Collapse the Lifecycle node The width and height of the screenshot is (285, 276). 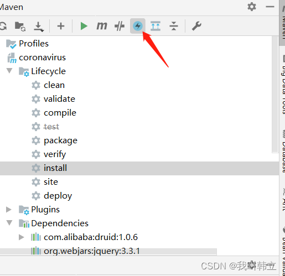click(x=9, y=71)
